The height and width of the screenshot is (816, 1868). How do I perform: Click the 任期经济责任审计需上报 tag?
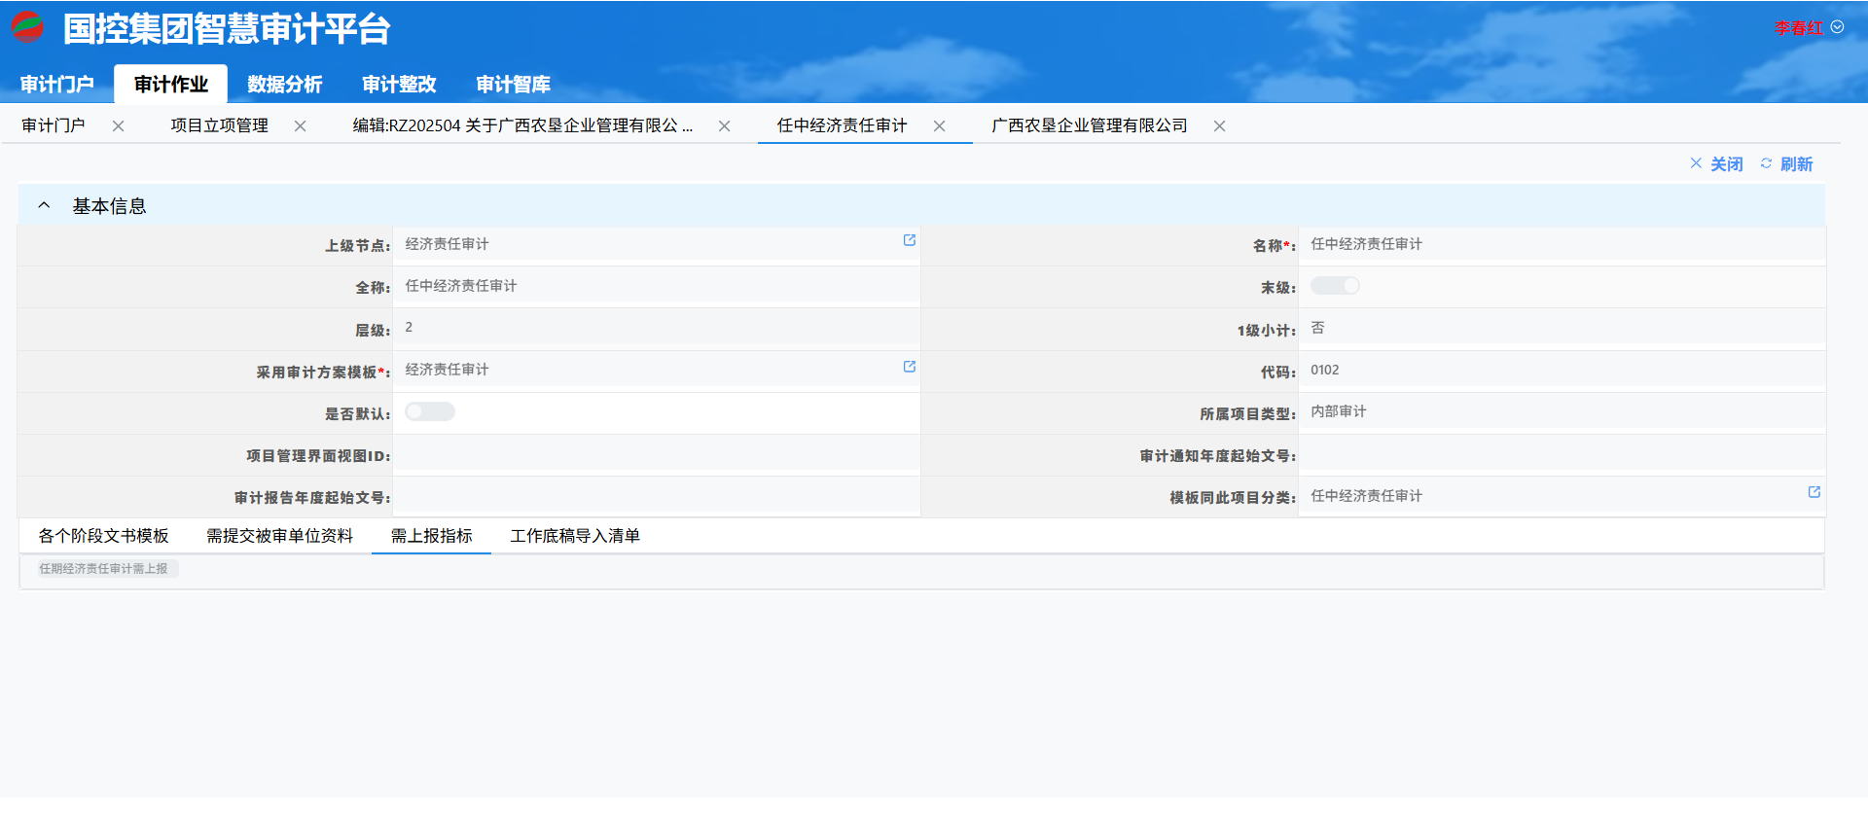(x=104, y=569)
